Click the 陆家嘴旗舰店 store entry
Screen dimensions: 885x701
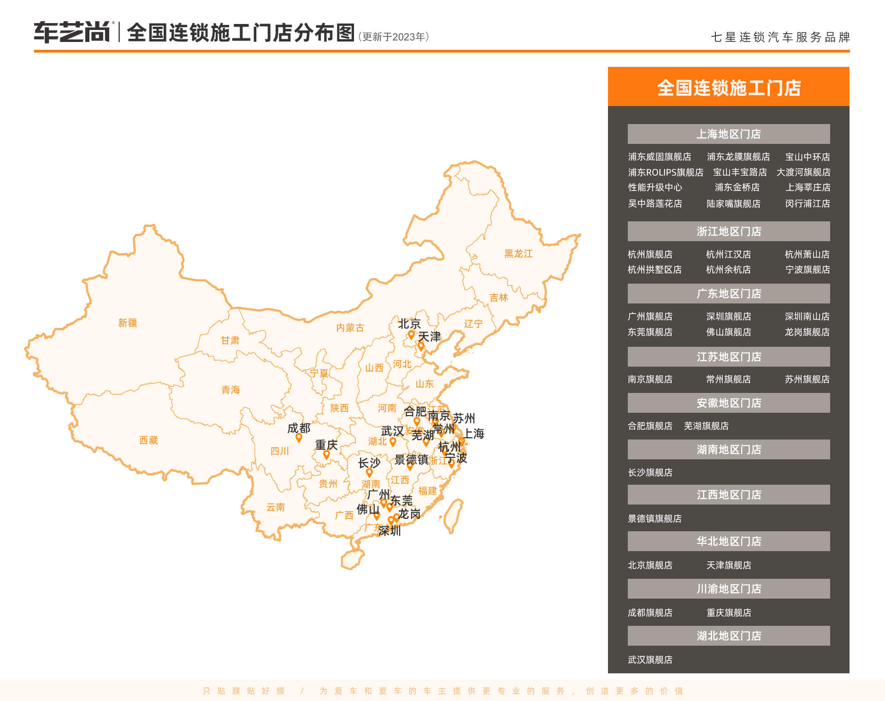[733, 203]
